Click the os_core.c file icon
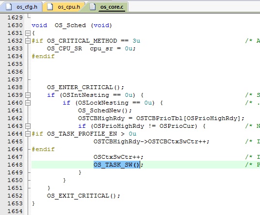 pyautogui.click(x=93, y=7)
